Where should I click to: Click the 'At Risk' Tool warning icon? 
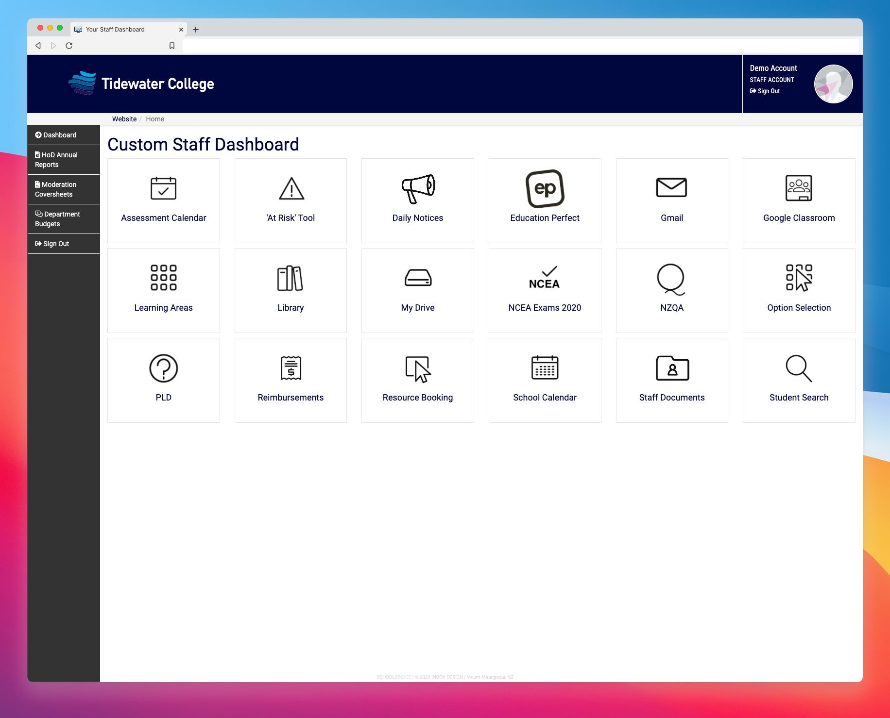(291, 188)
